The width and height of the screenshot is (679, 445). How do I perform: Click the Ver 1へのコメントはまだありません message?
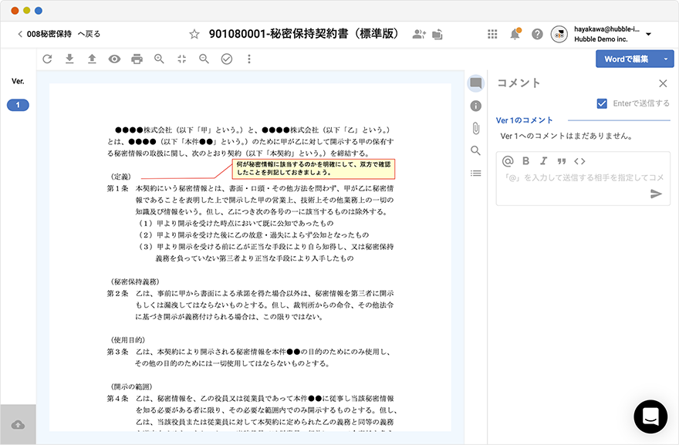(566, 136)
